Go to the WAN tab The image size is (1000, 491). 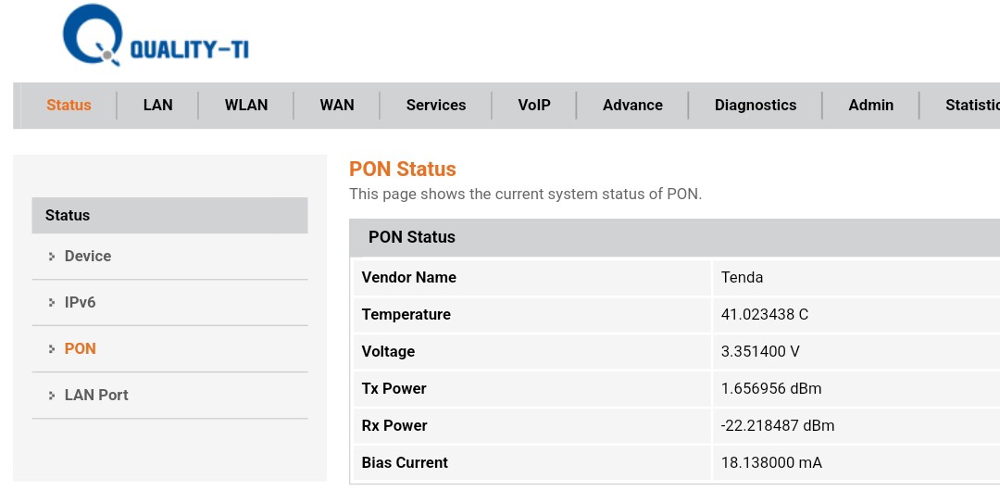(337, 106)
